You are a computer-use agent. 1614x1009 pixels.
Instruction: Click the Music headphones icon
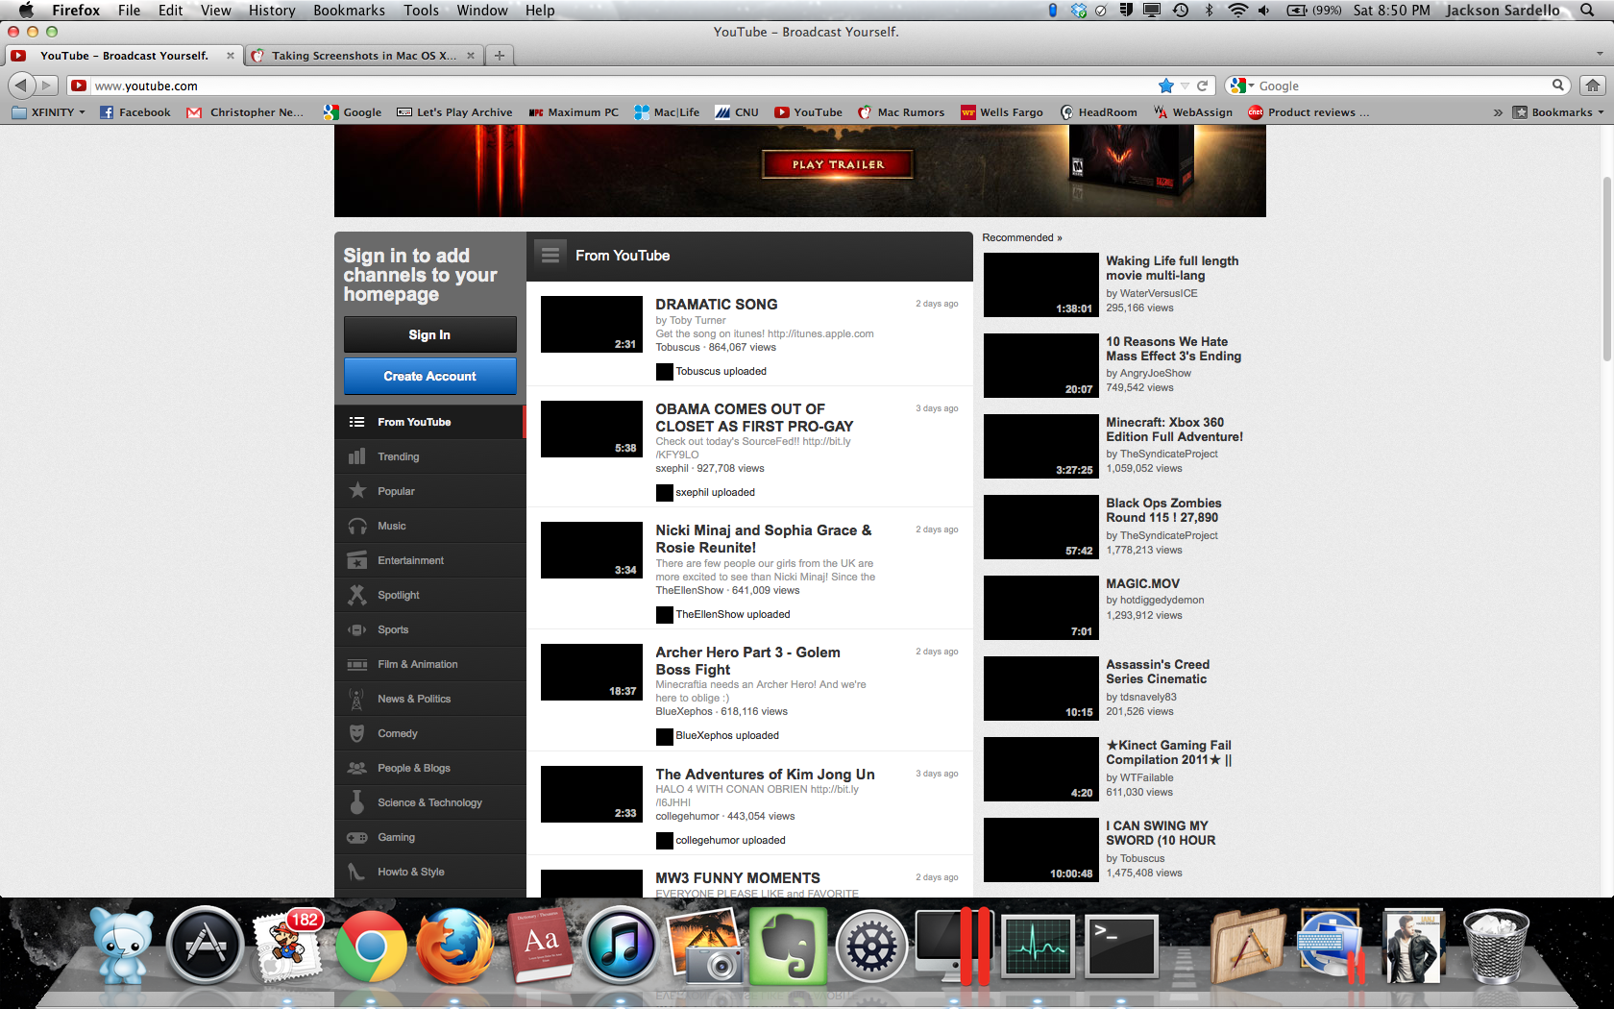tap(357, 526)
